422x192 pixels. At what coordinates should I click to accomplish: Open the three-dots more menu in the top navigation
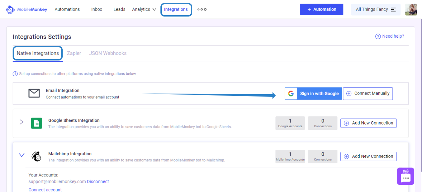[202, 9]
